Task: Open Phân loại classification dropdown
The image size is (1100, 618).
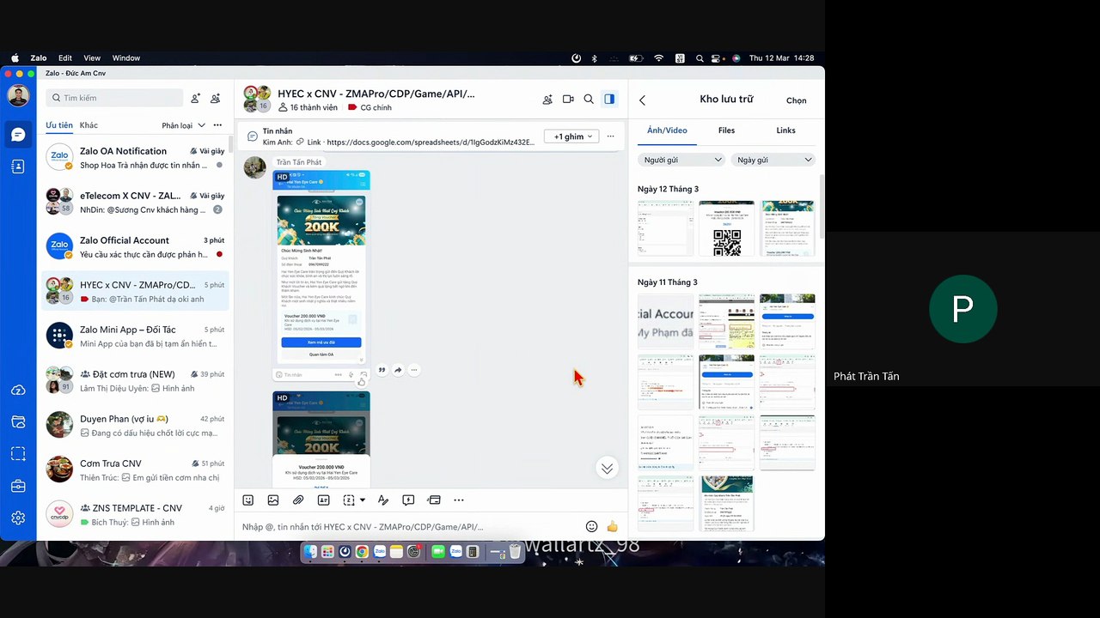Action: pos(184,125)
